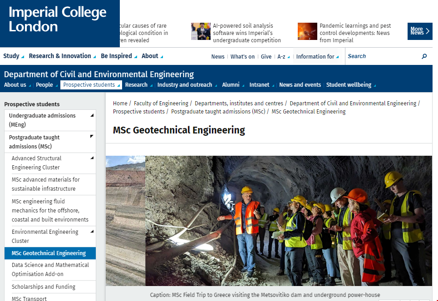Open Scholarships and Funding sidebar item
438x301 pixels.
coord(44,287)
